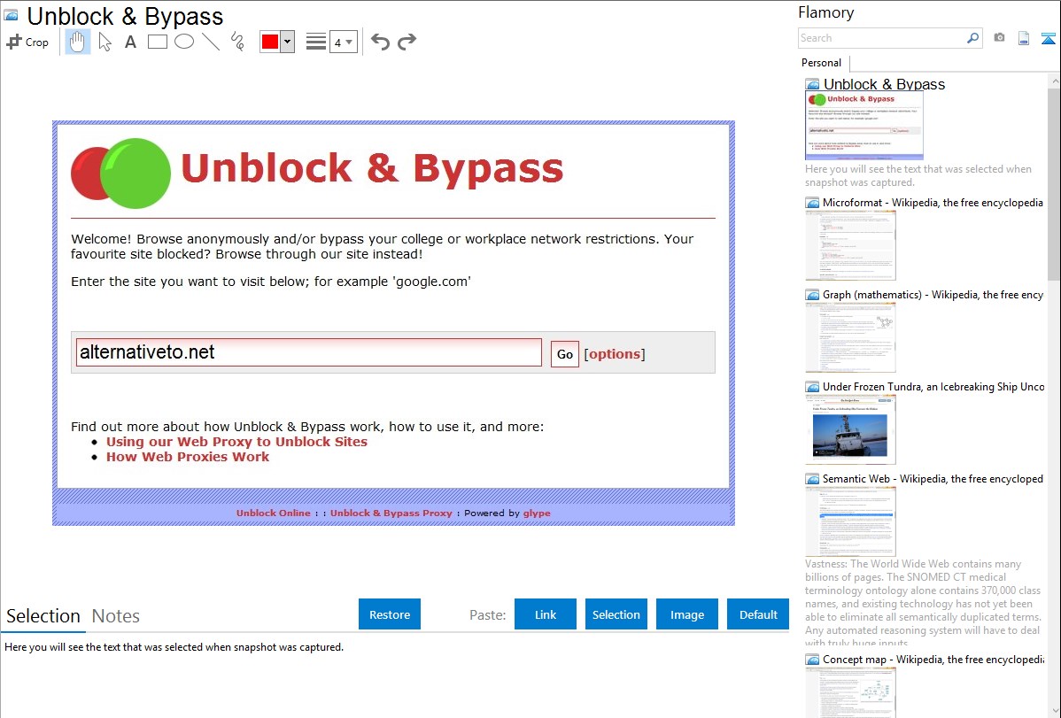Select Under Frozen Tundra ship thumbnail
Screen dimensions: 1061x718
point(850,429)
